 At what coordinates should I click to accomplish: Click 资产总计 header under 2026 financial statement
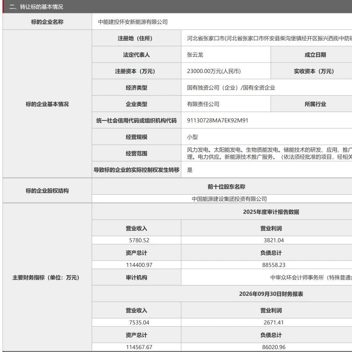(137, 335)
